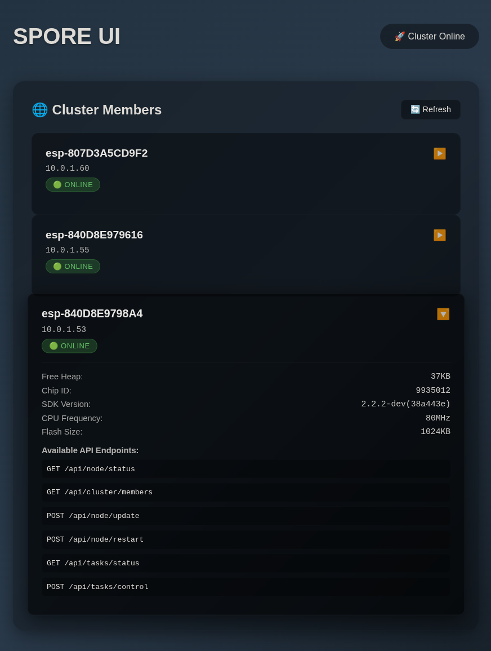Click IP address 10.0.1.53 of expanded node
Viewport: 491px width, 651px height.
[64, 330]
